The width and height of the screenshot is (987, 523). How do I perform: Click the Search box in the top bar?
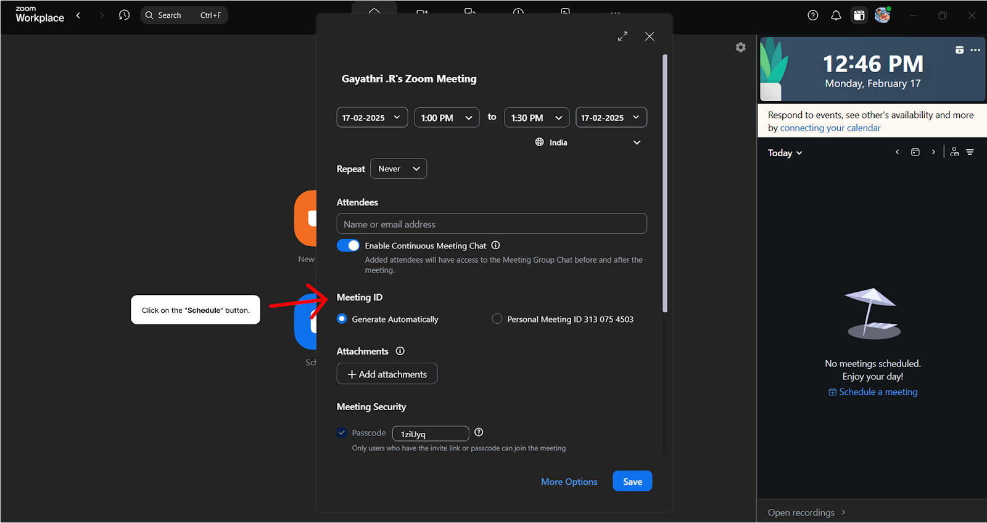click(184, 15)
